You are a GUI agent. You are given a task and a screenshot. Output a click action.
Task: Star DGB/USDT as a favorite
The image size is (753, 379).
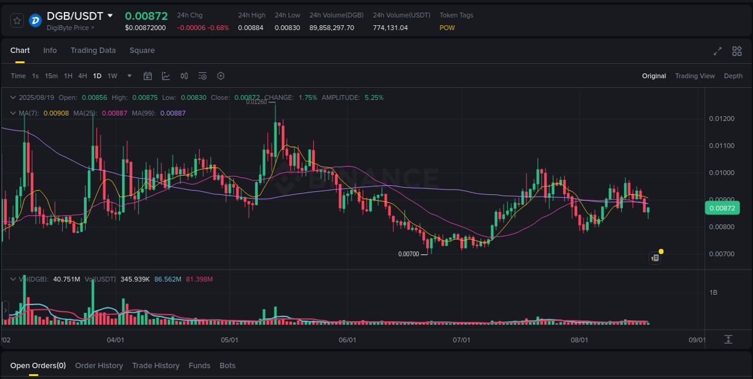click(16, 20)
